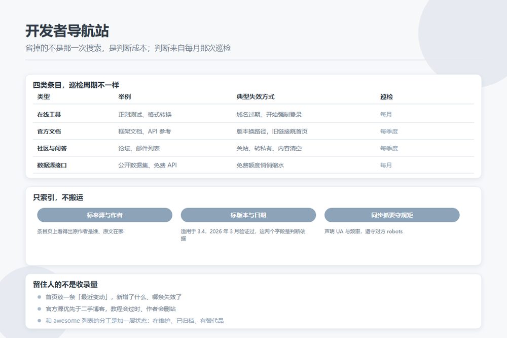Click the bullet 官方源优先于二手博客
The width and height of the screenshot is (507, 338).
(111, 309)
